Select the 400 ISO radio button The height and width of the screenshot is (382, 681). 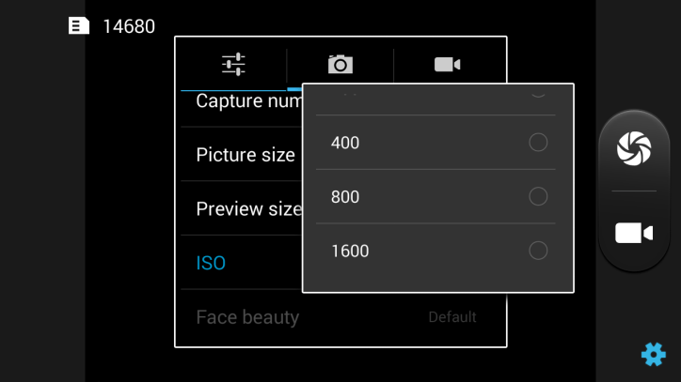(x=538, y=143)
